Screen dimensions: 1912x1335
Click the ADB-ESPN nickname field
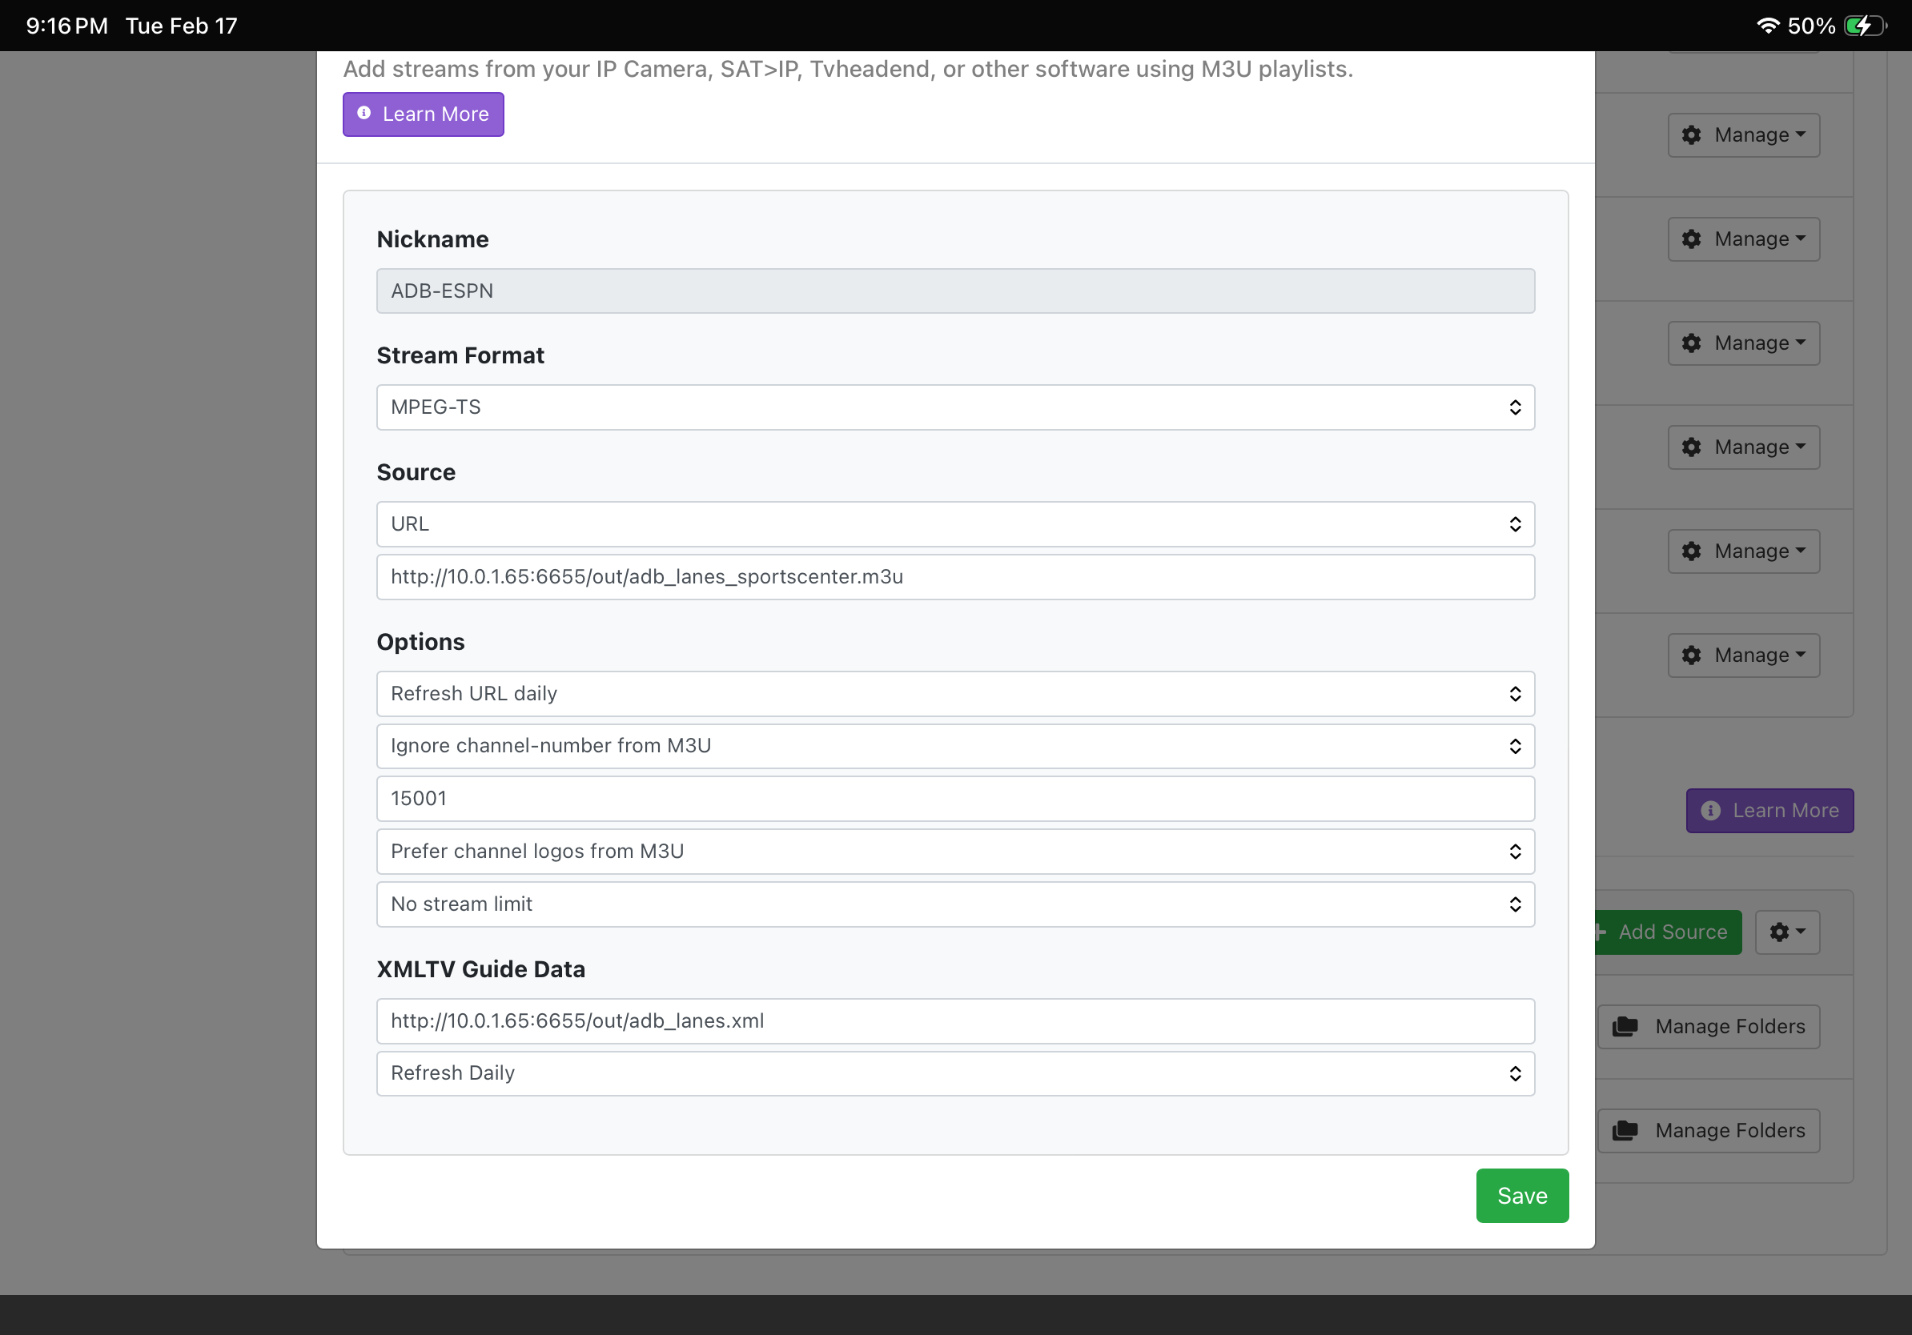955,291
